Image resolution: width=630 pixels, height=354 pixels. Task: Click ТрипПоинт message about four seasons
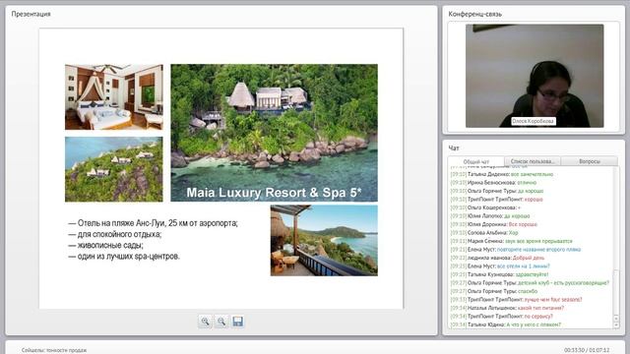[x=516, y=299]
